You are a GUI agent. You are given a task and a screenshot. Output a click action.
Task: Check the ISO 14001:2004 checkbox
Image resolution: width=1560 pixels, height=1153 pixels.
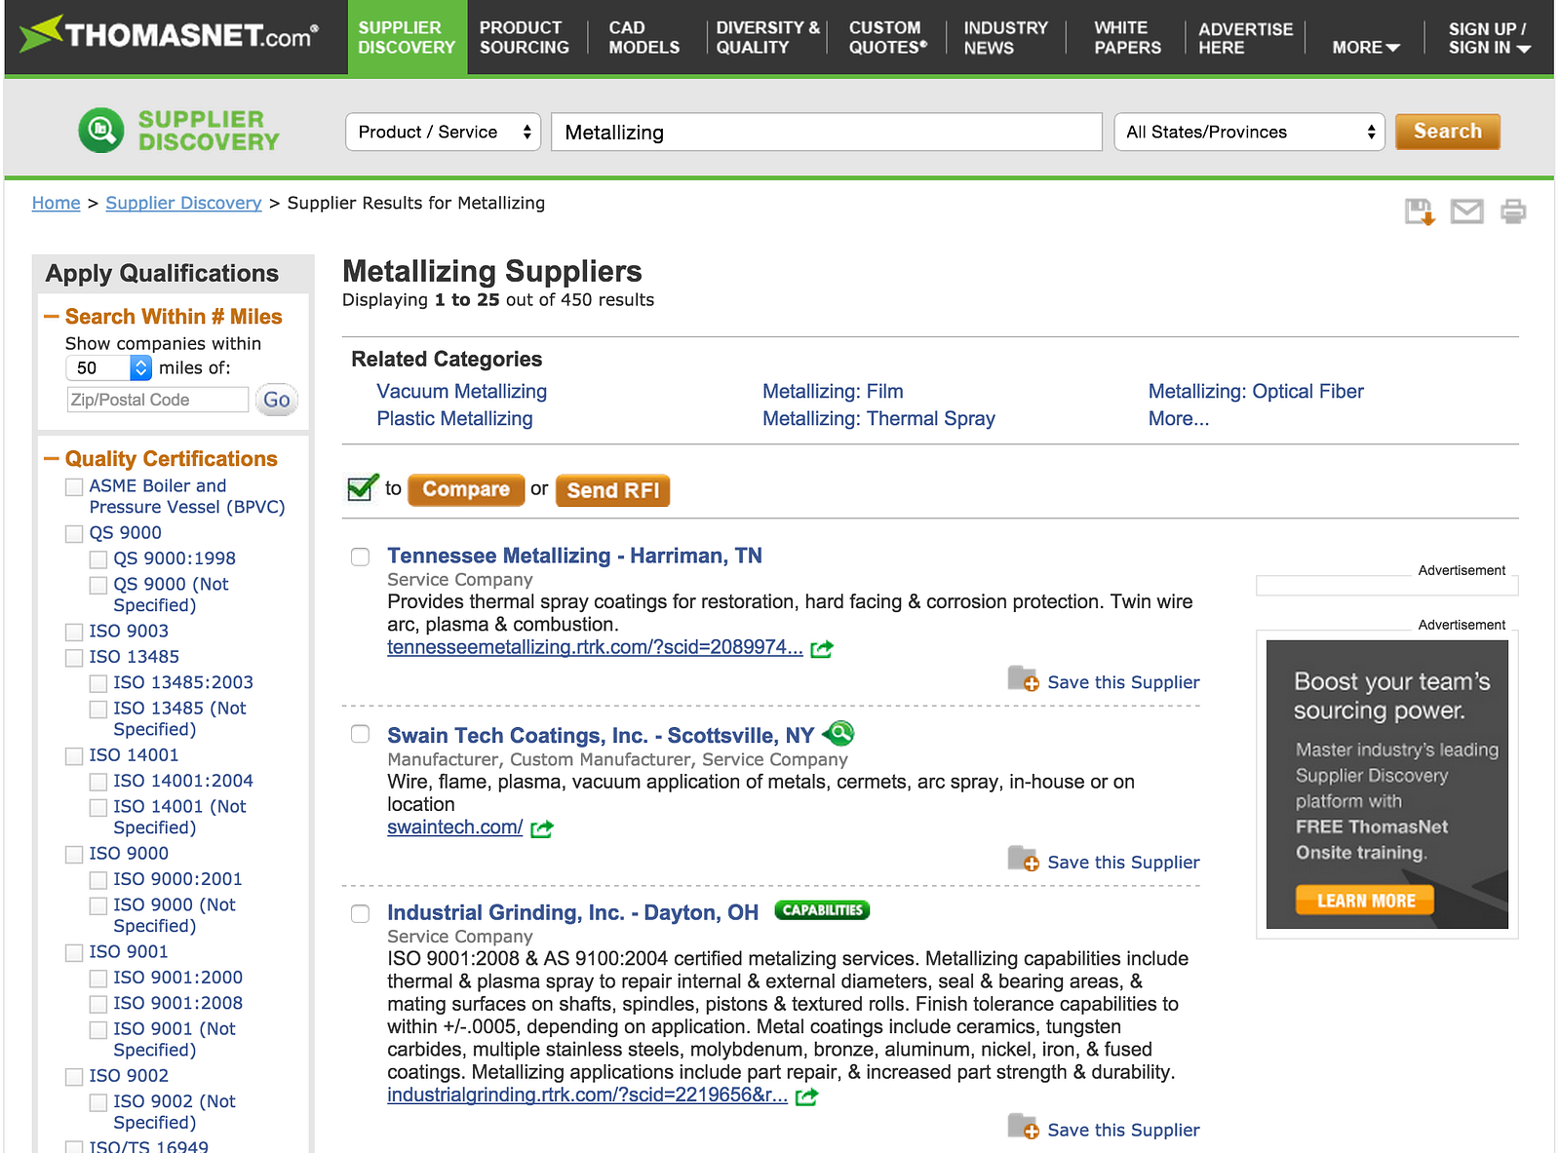click(x=98, y=782)
